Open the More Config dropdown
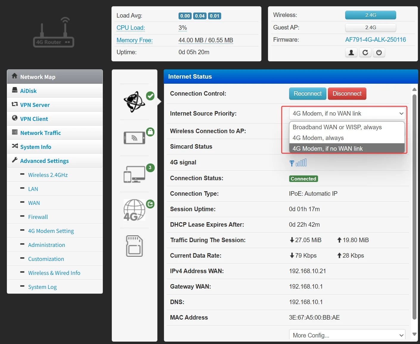This screenshot has height=344, width=420. click(x=347, y=335)
